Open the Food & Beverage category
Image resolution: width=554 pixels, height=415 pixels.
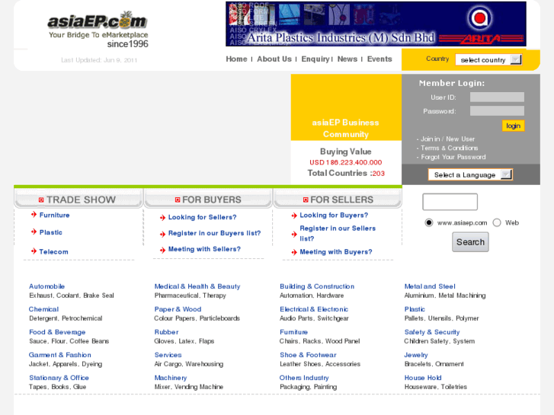57,332
